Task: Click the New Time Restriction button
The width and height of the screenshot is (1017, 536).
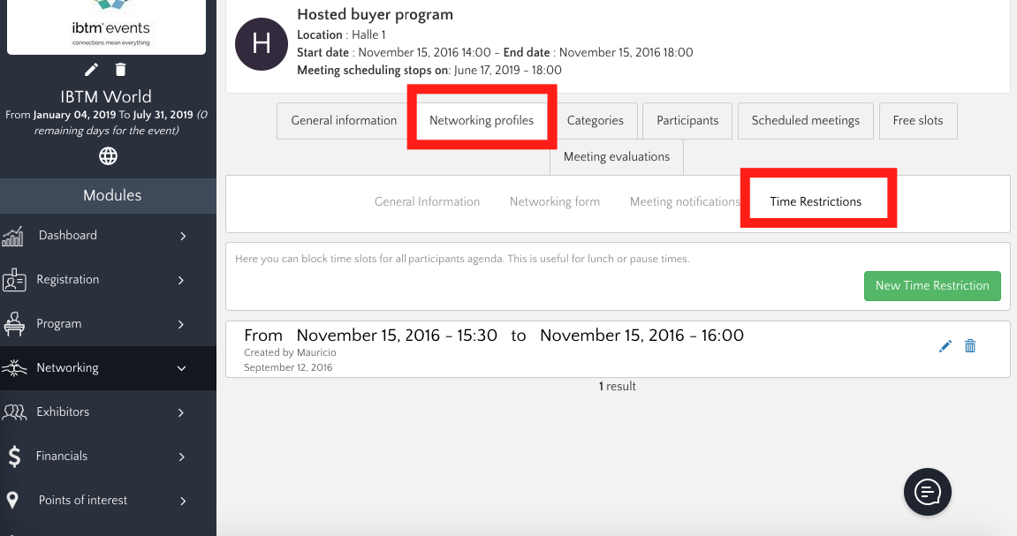Action: (931, 285)
